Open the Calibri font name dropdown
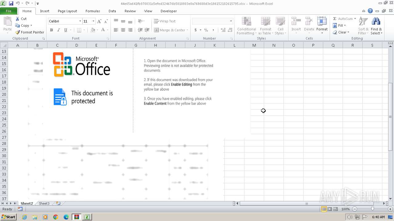394x221 pixels. point(80,21)
